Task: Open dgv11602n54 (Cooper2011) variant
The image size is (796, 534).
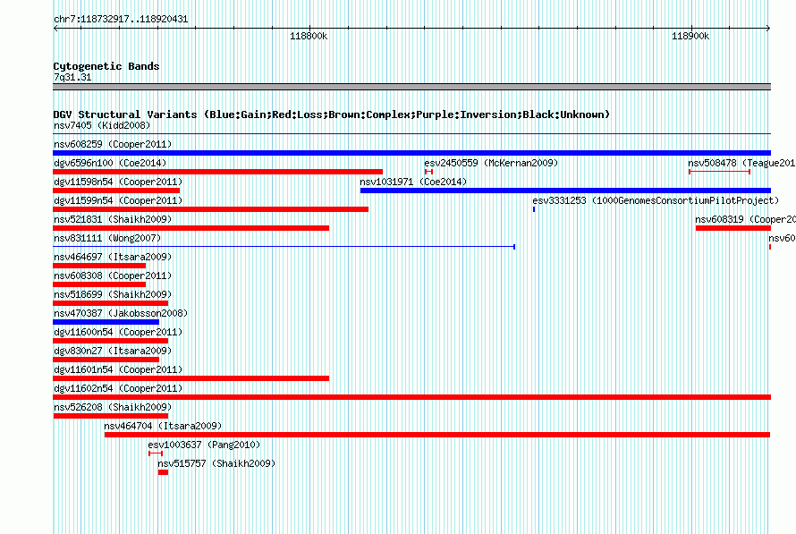Action: [118, 388]
